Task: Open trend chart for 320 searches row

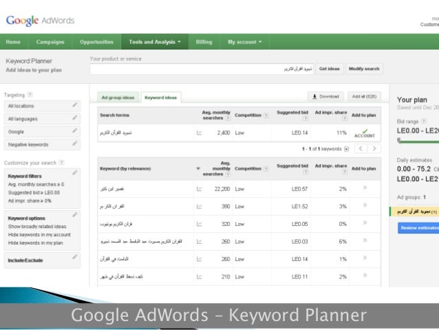Action: pyautogui.click(x=199, y=224)
